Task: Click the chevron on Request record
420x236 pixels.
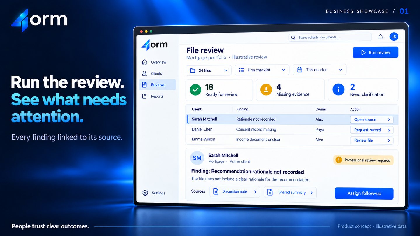Action: tap(389, 130)
